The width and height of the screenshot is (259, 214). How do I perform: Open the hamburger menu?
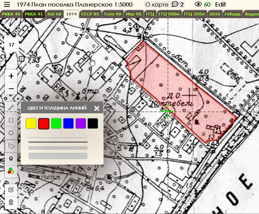click(x=6, y=4)
